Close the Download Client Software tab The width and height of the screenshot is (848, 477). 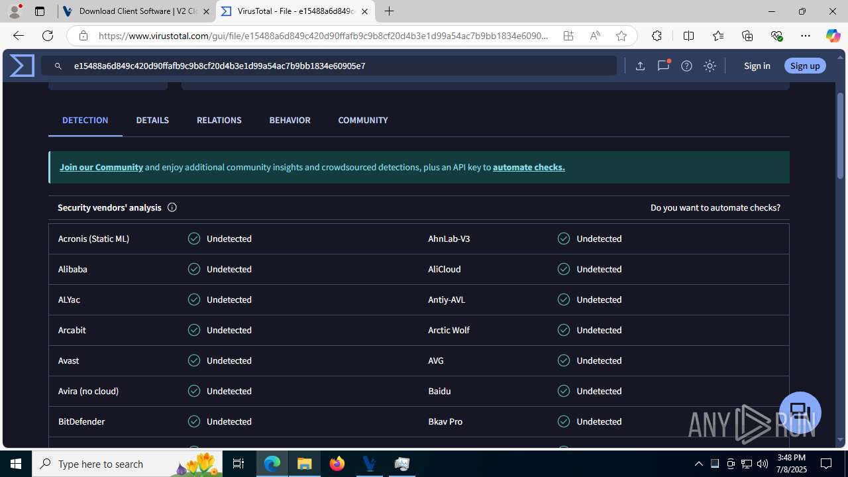206,11
